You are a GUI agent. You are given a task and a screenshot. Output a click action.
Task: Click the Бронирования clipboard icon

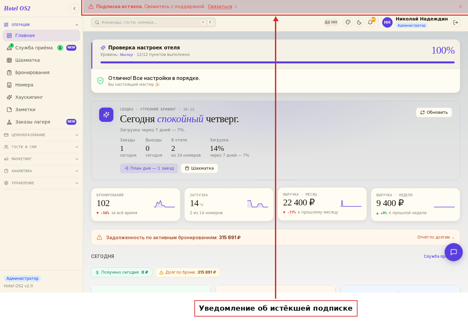tap(9, 72)
